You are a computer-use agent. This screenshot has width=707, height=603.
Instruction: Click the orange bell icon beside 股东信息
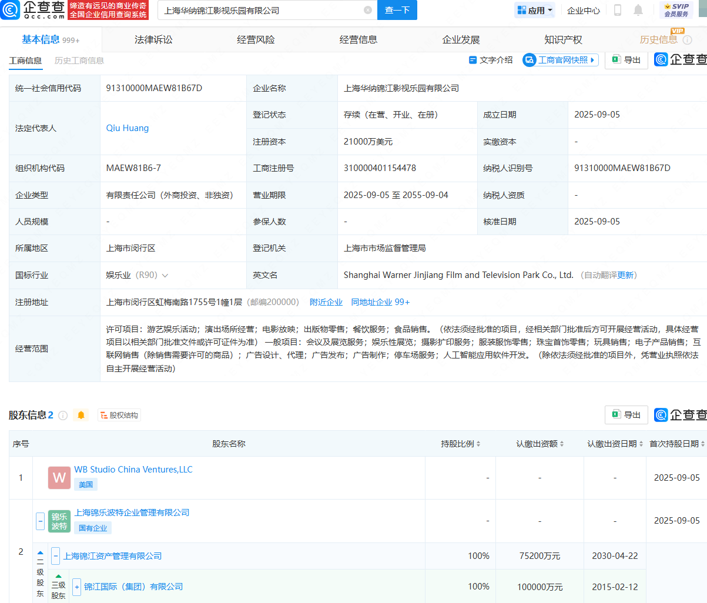[x=81, y=416]
